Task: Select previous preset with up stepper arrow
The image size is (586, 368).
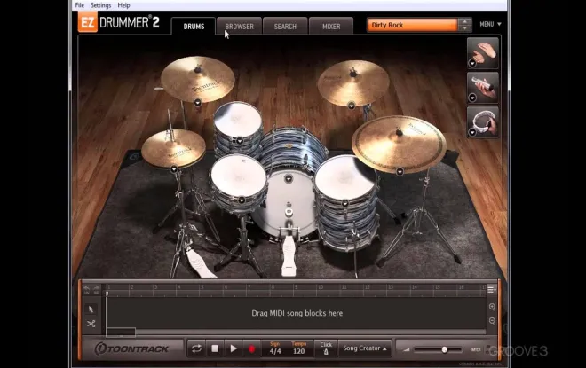Action: [x=464, y=21]
